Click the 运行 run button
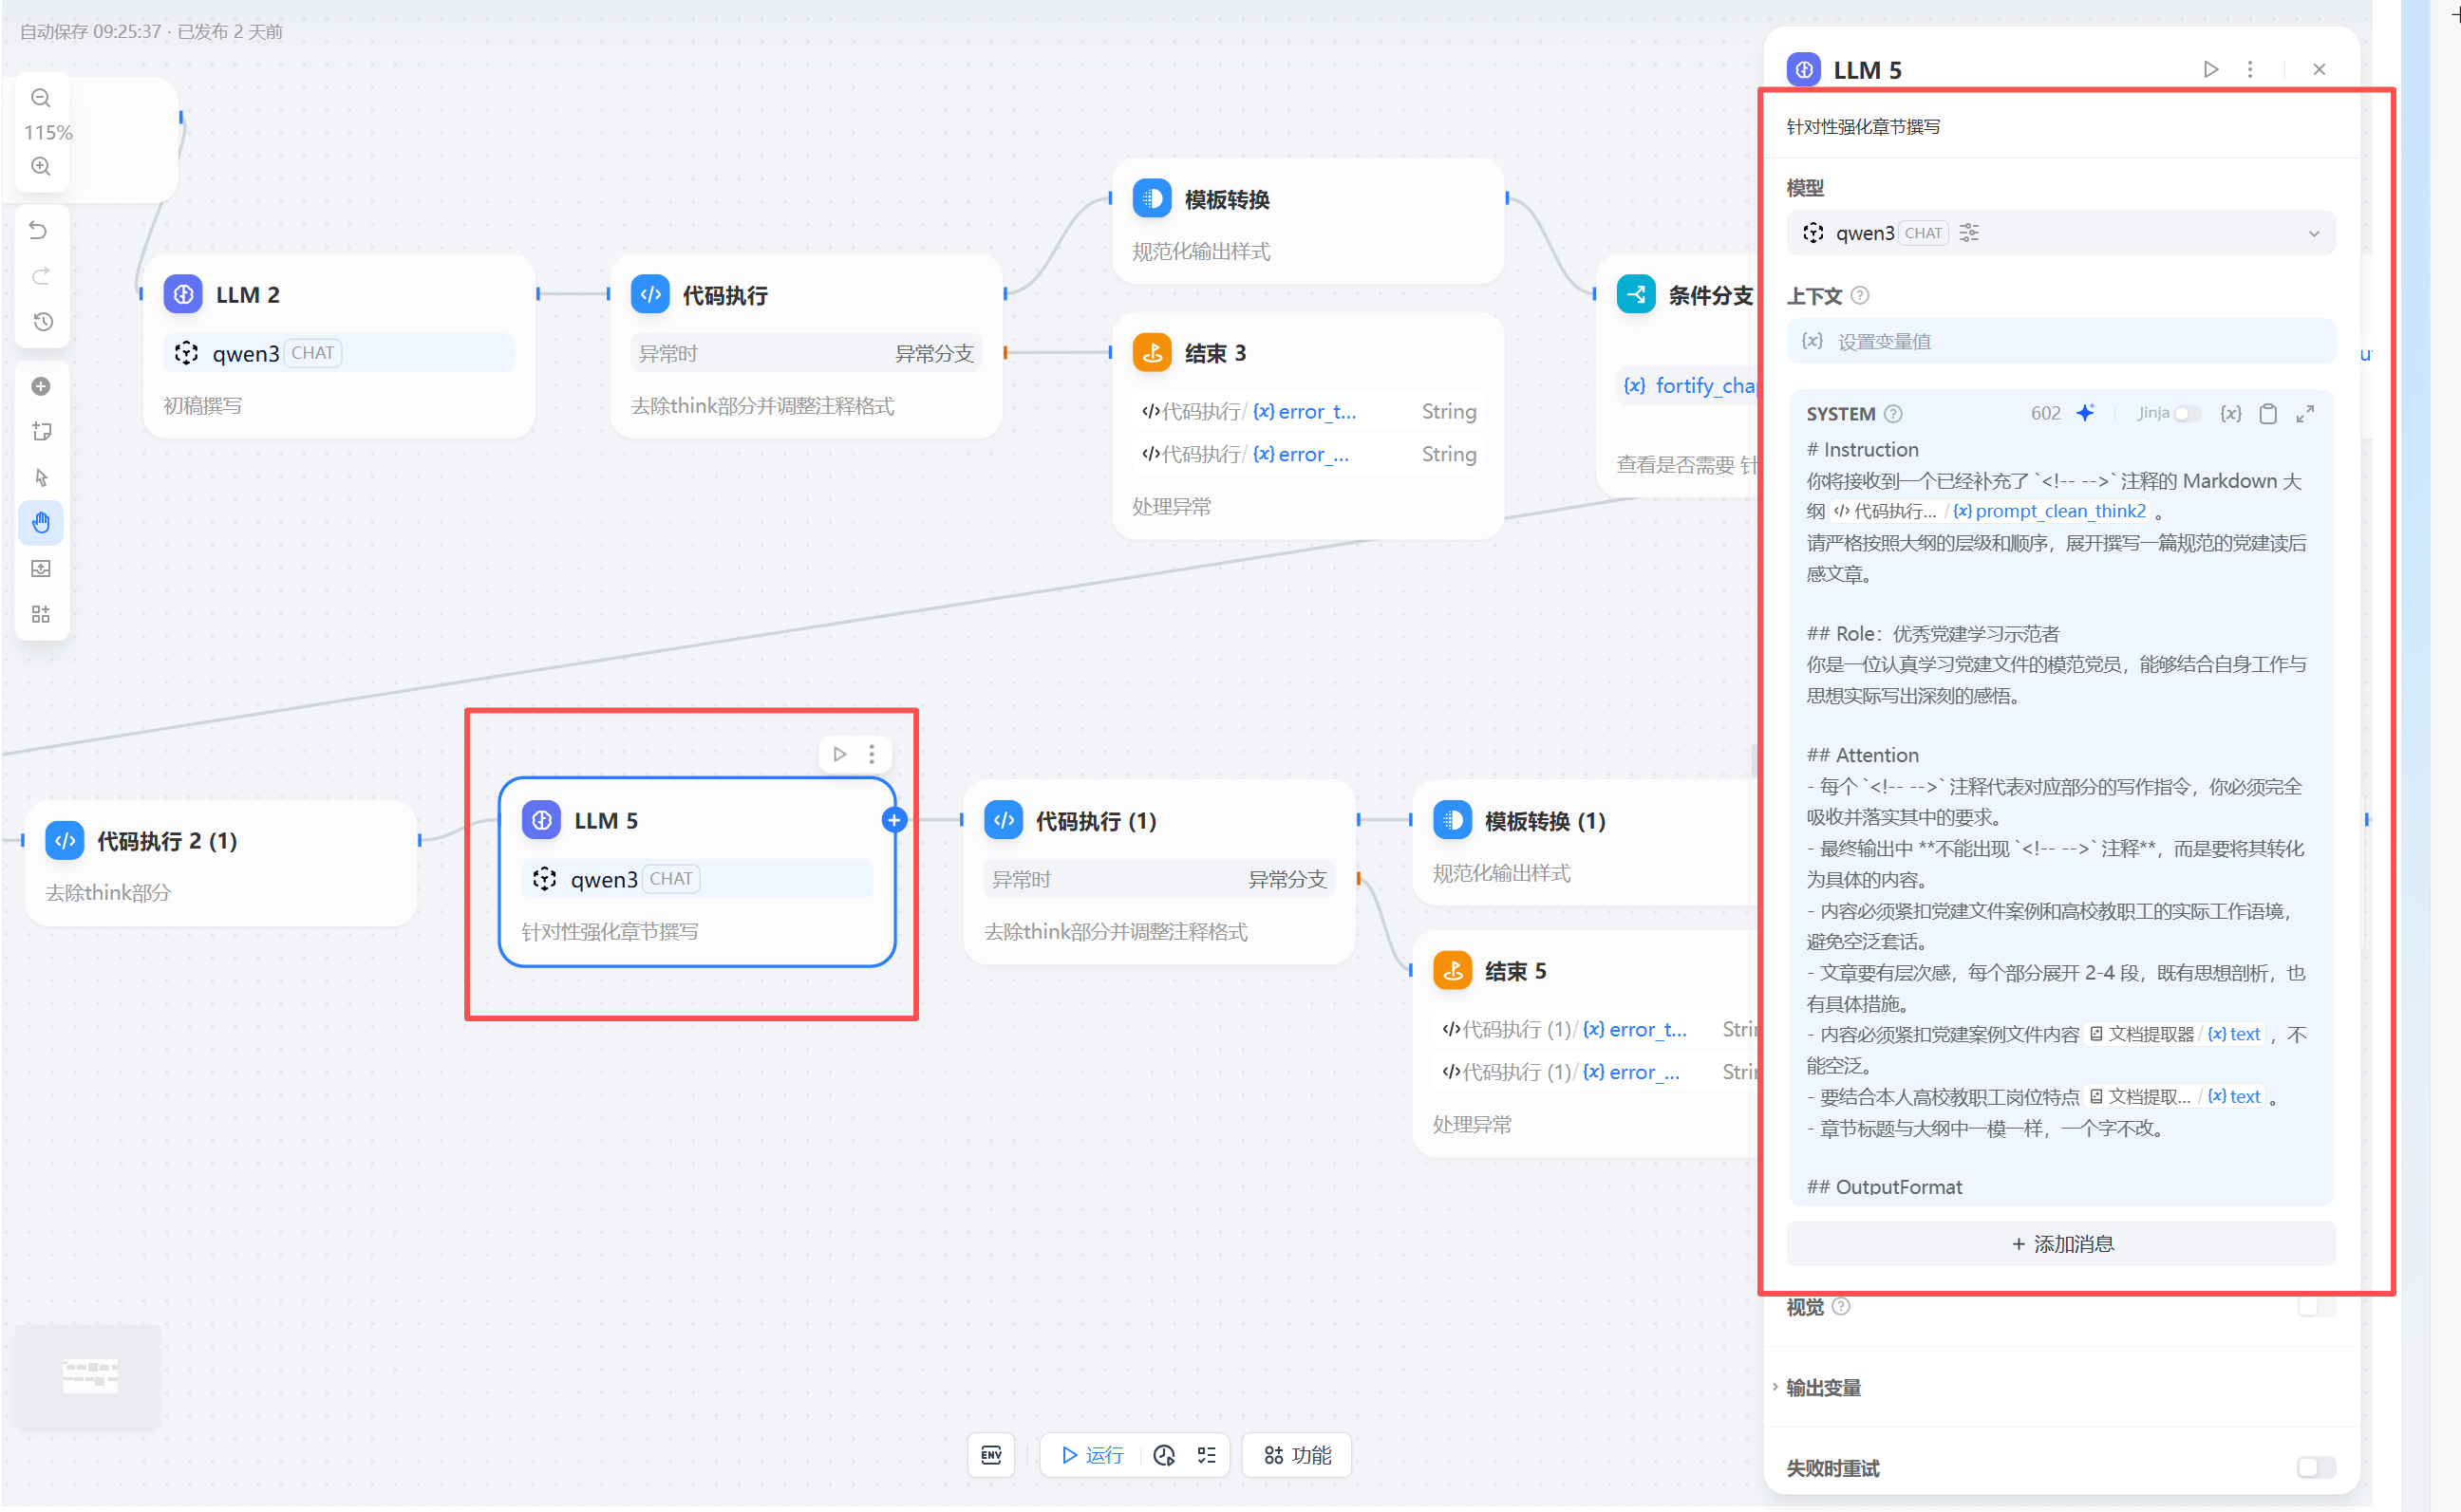 [1092, 1456]
